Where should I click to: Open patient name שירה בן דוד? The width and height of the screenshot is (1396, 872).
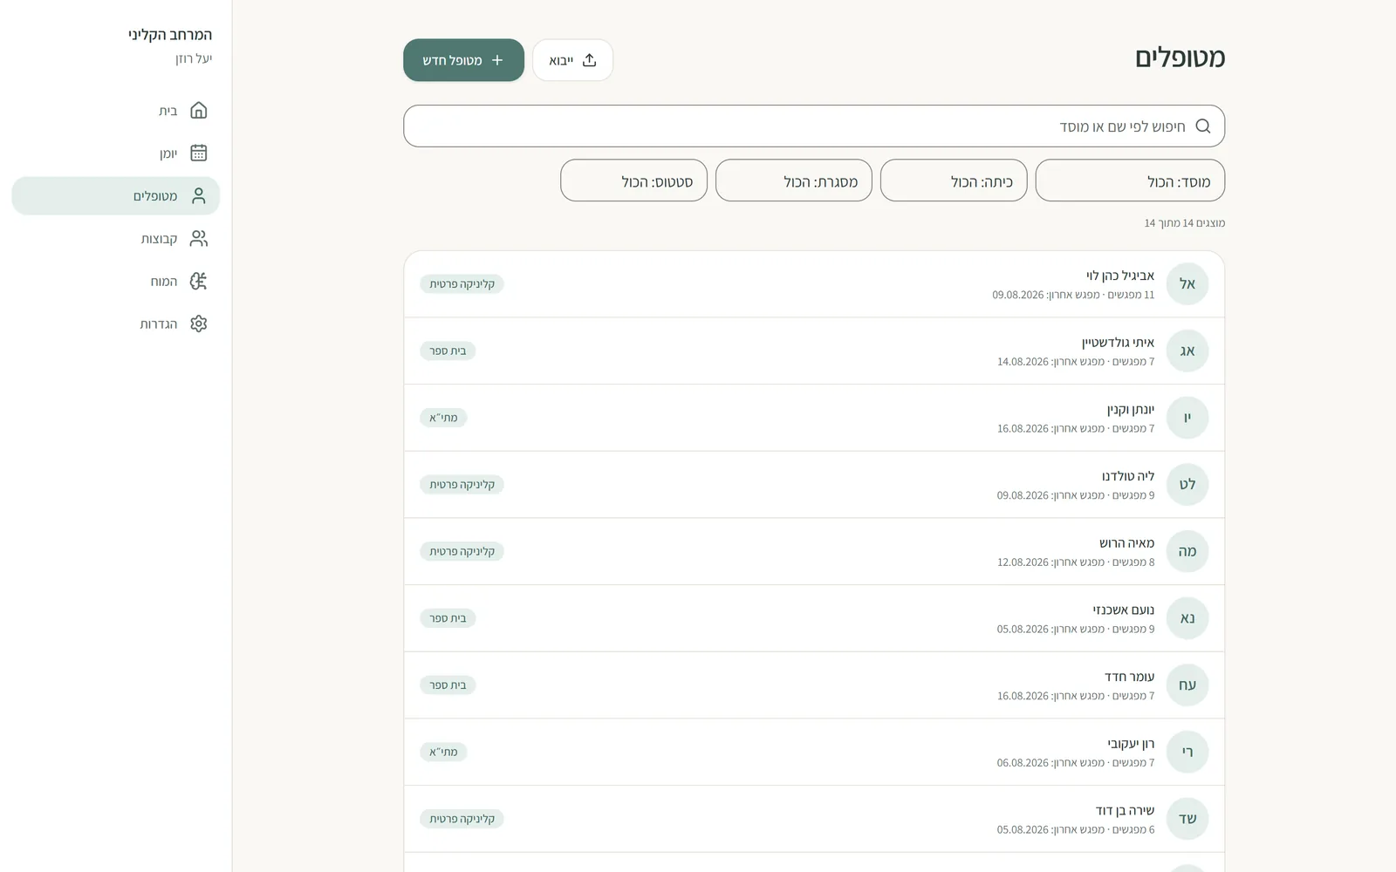(1125, 810)
